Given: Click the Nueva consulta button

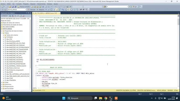Looking at the screenshot, I should (x=24, y=7).
